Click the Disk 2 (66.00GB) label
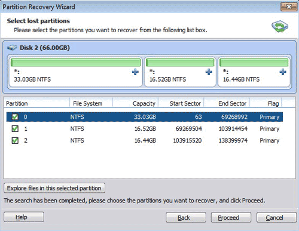 45,48
